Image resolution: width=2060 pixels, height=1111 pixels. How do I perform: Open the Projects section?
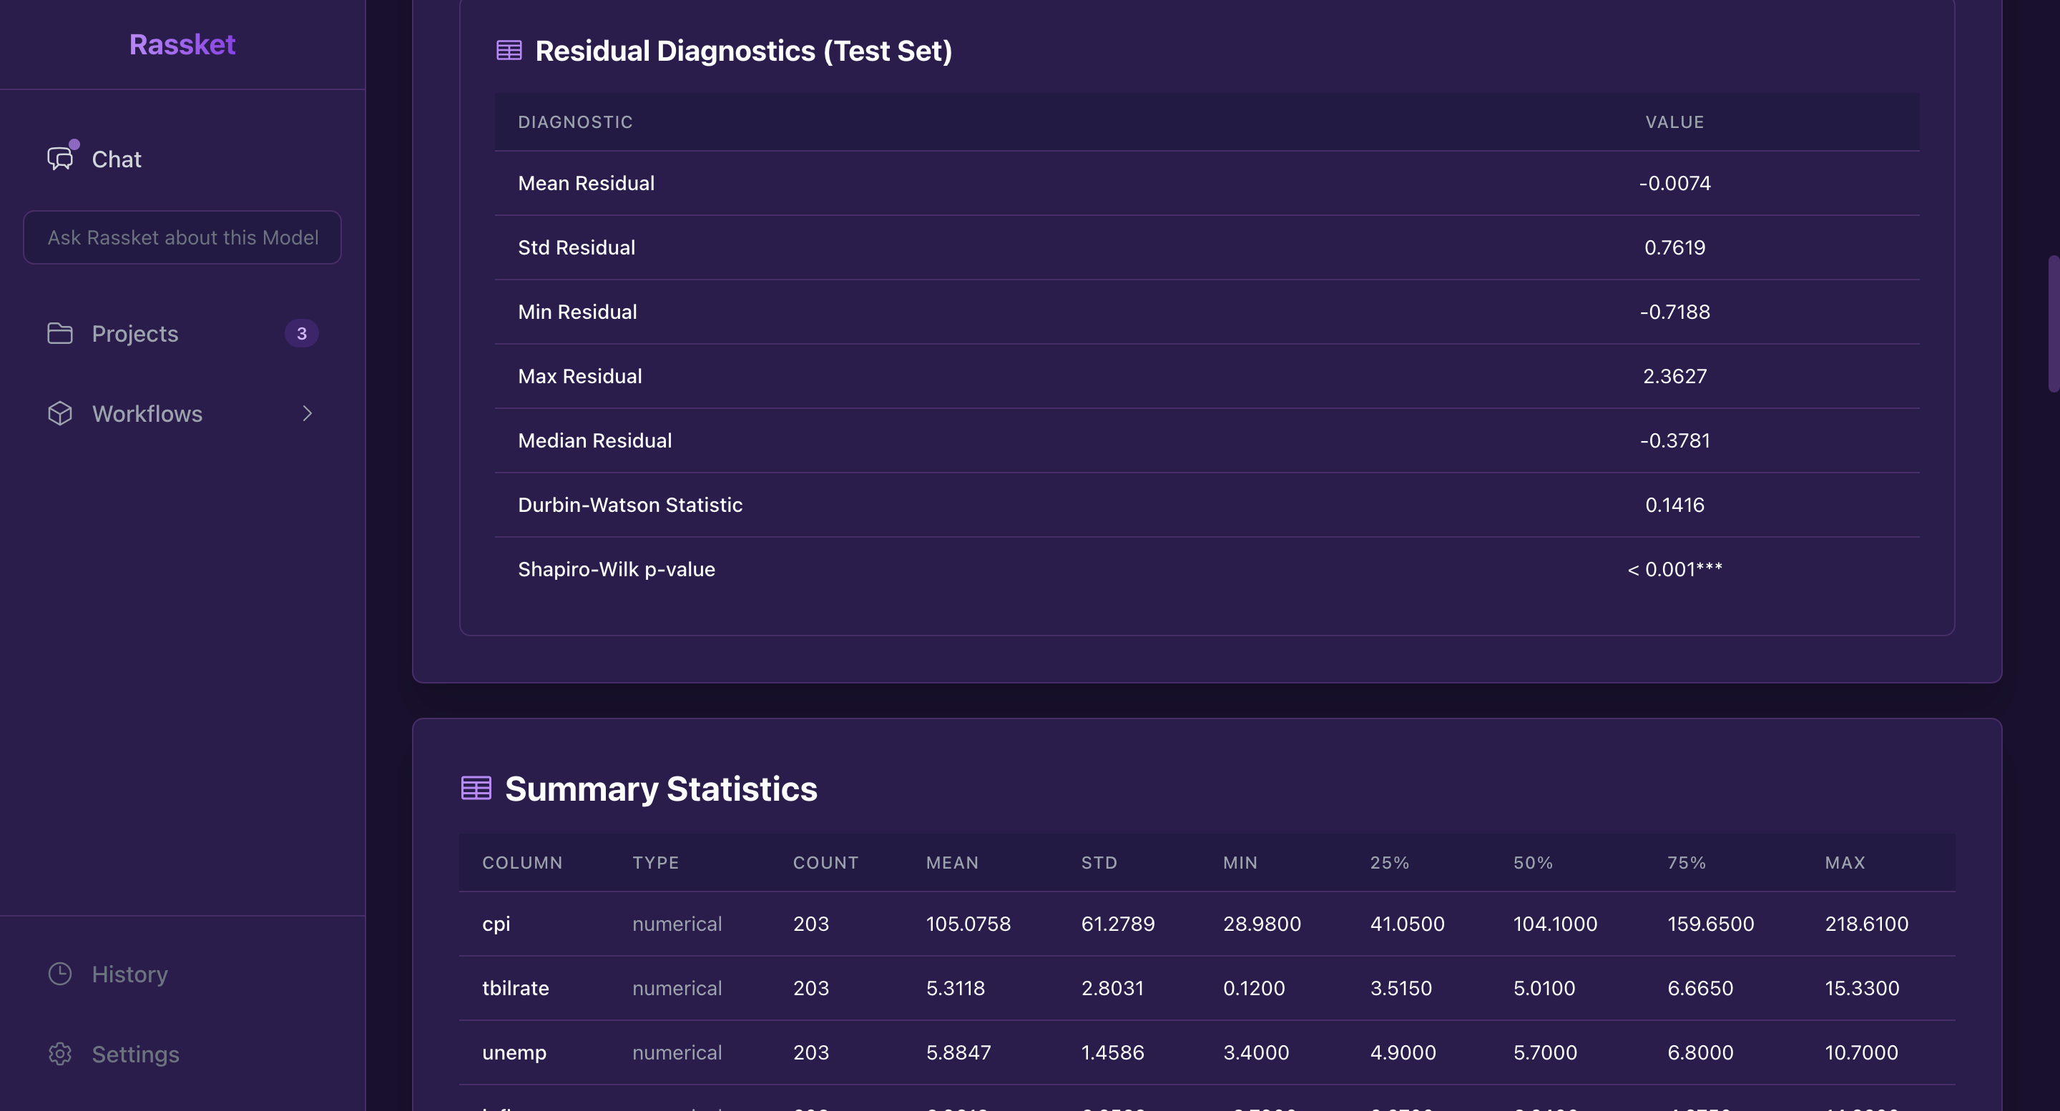(x=135, y=333)
